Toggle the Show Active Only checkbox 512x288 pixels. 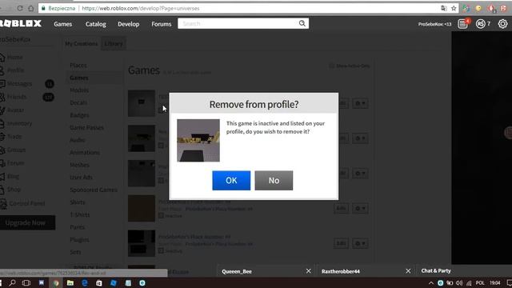pyautogui.click(x=332, y=66)
